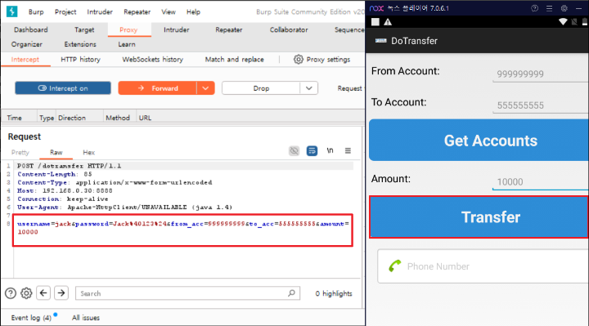Viewport: 589px width, 326px height.
Task: Open the HTTP history sub-tab
Action: (80, 60)
